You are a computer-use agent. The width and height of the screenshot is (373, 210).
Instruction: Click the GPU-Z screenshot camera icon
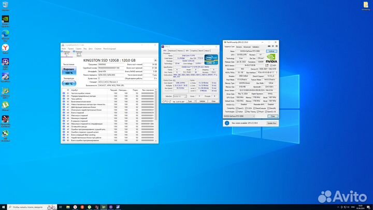click(x=269, y=46)
